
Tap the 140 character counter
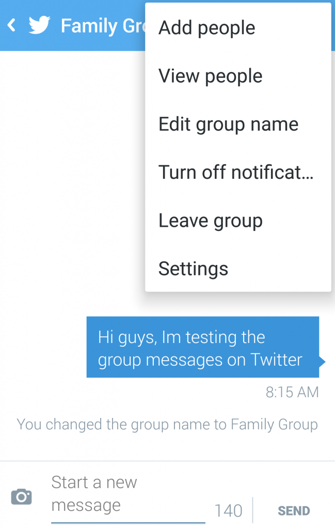pos(229,511)
